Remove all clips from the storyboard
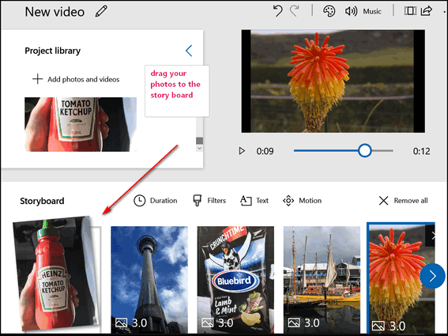448x336 pixels. tap(403, 201)
